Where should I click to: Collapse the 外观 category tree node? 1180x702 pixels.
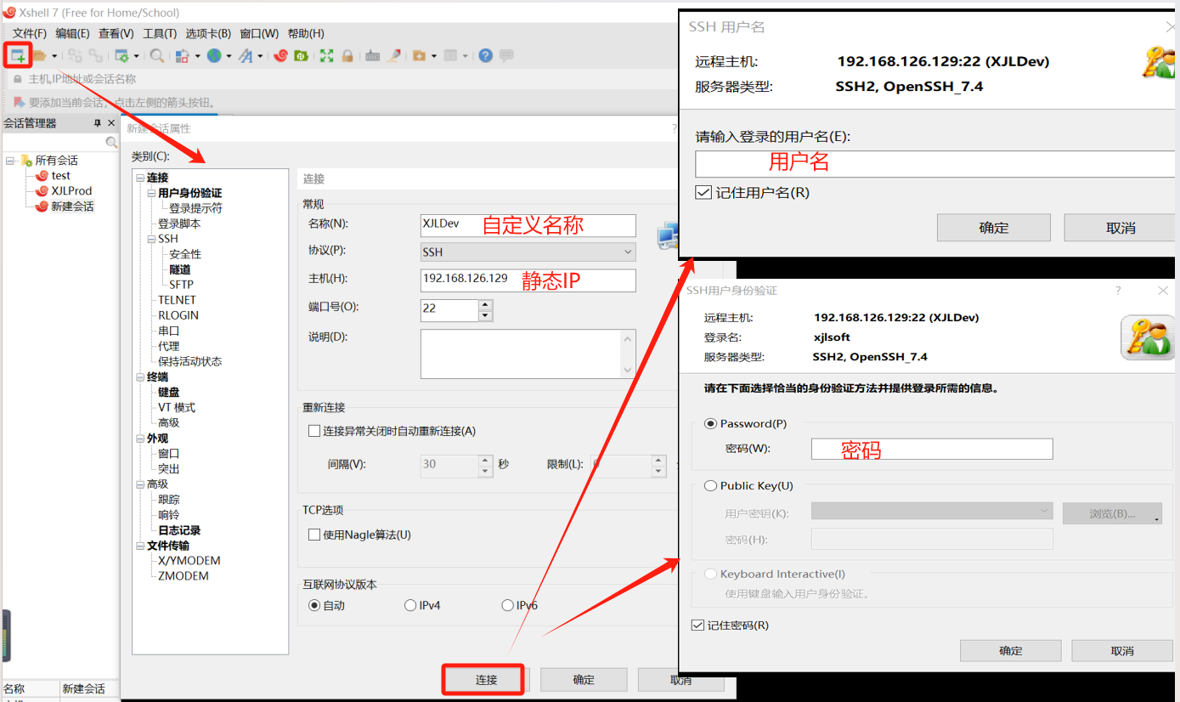click(140, 439)
